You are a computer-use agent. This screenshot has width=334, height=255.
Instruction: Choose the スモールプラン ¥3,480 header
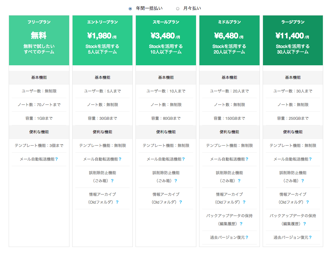(166, 40)
